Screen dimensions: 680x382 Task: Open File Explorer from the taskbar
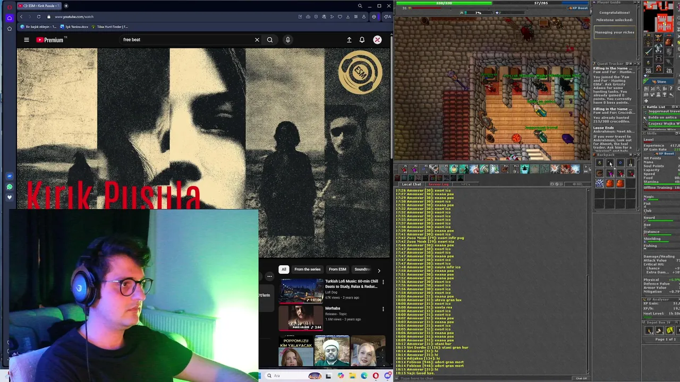tap(352, 376)
